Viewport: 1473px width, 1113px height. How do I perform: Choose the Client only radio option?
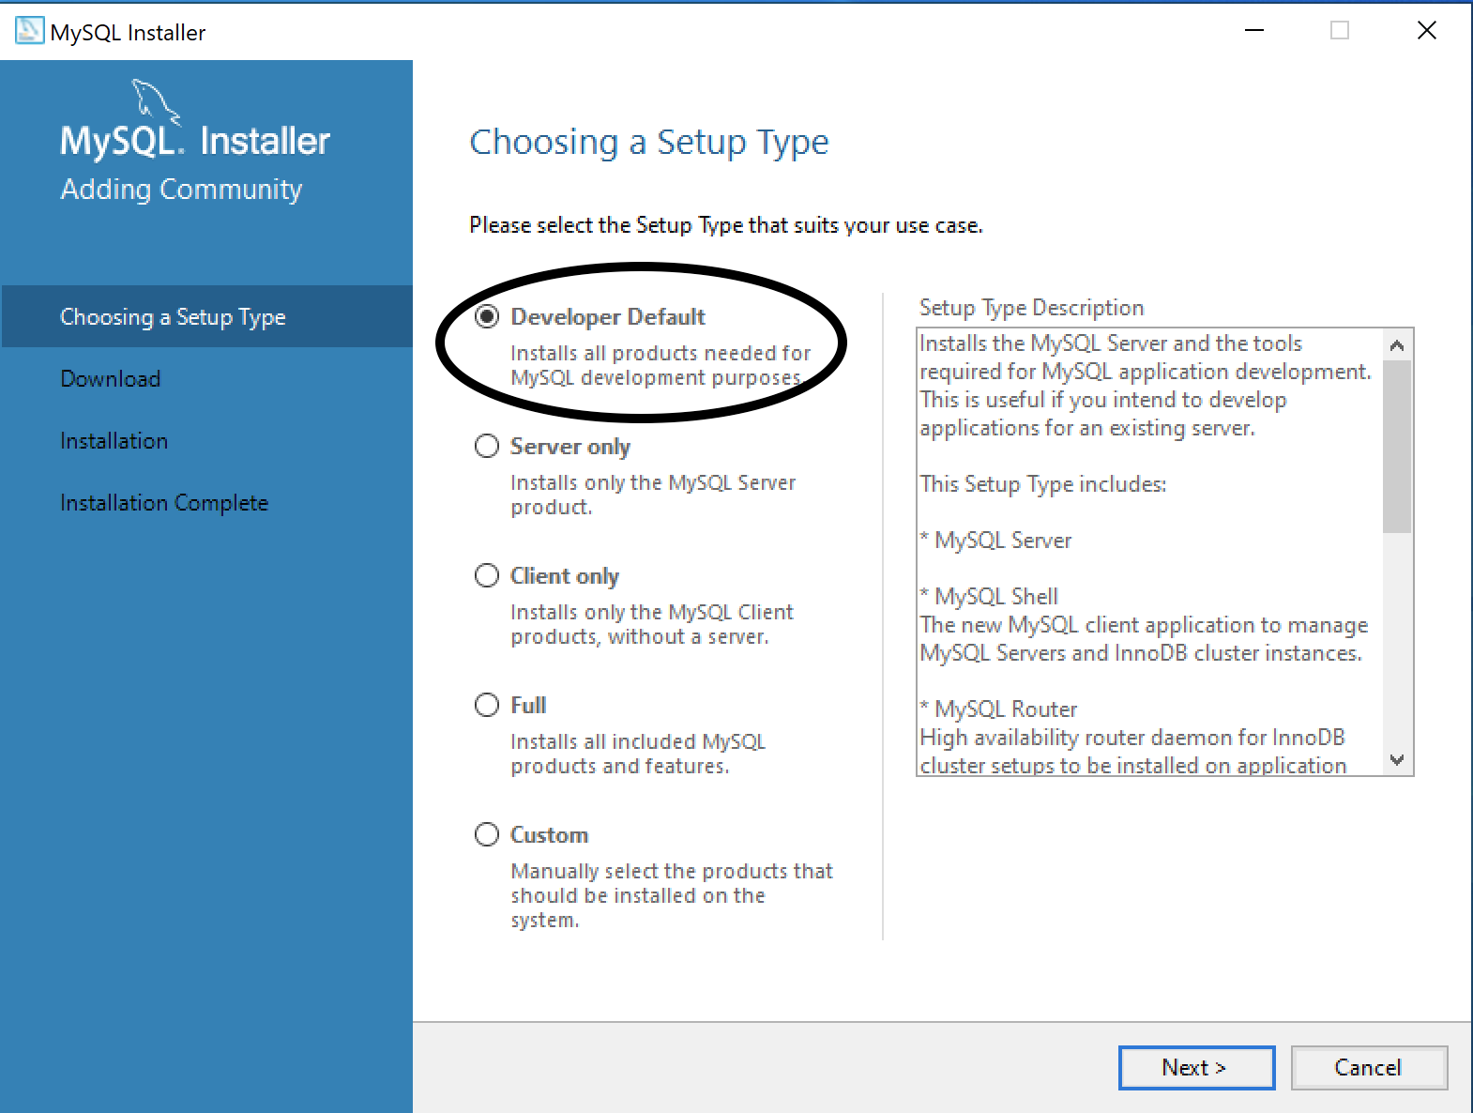pos(487,575)
